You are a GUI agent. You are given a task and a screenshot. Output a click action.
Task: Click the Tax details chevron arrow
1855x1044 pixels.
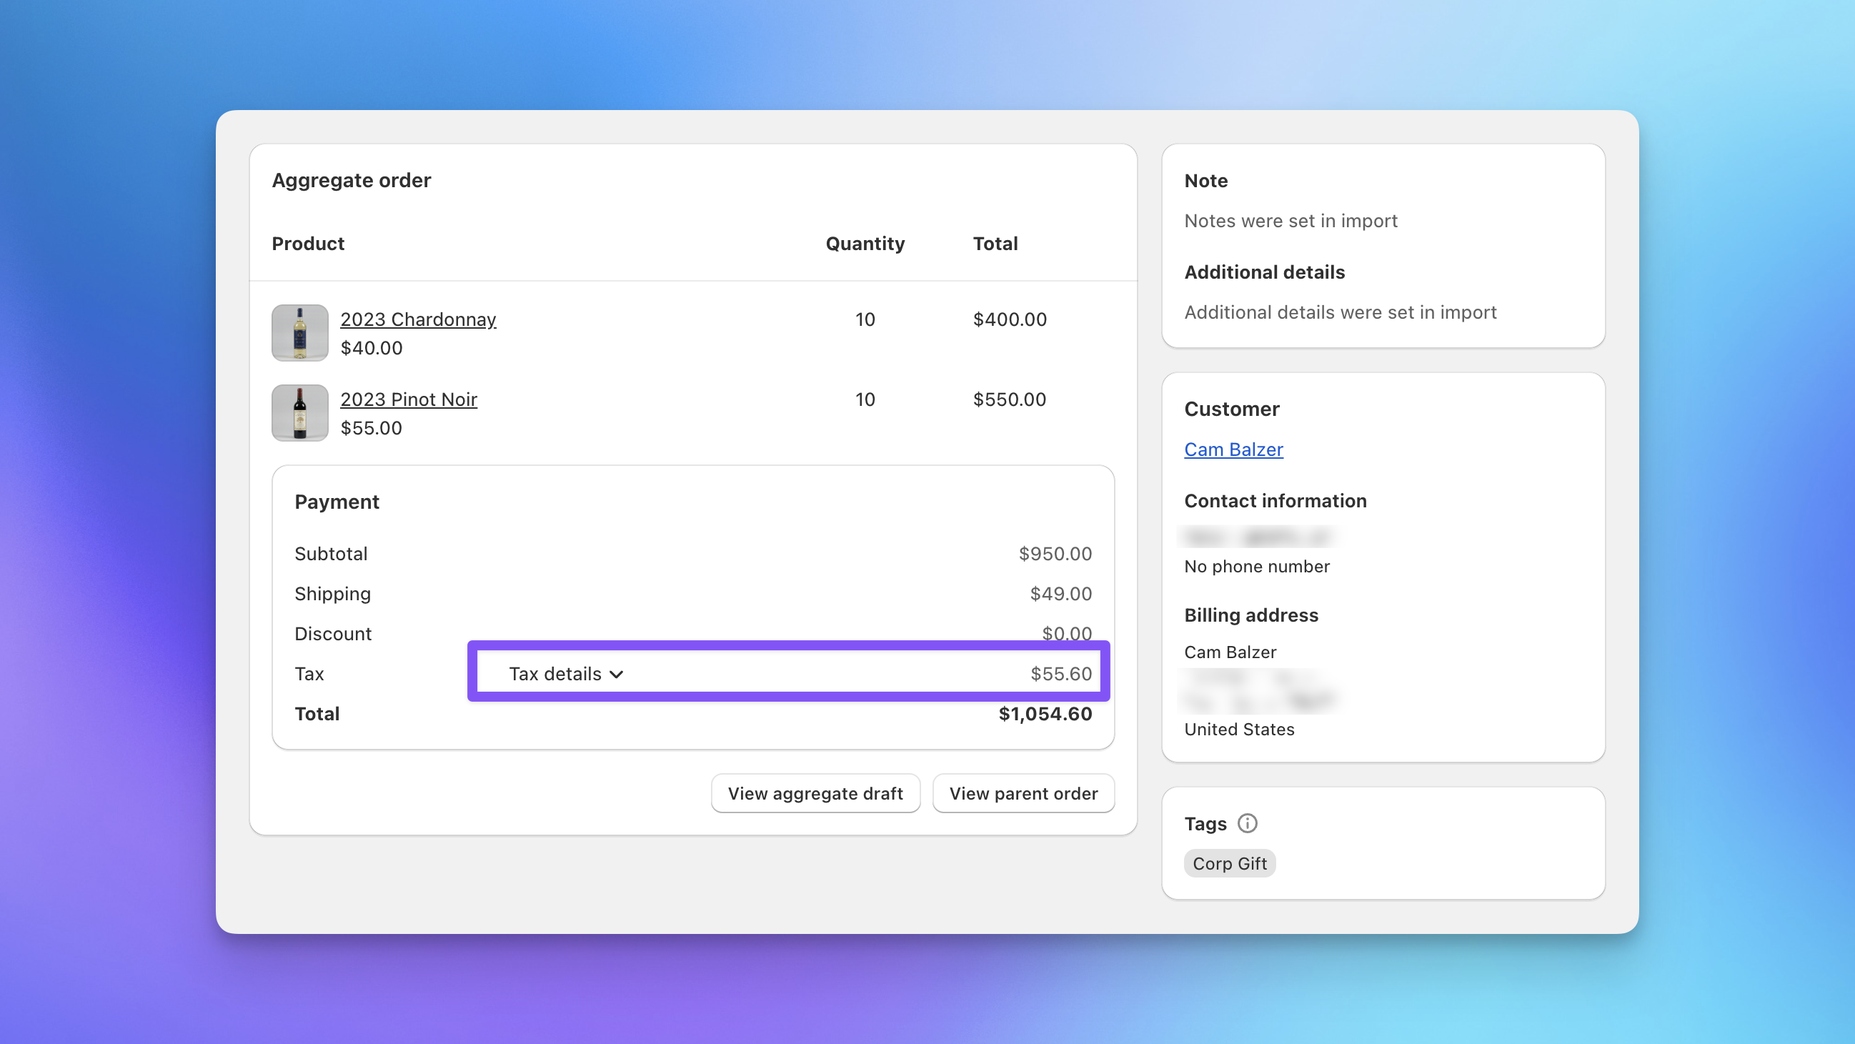(x=617, y=675)
